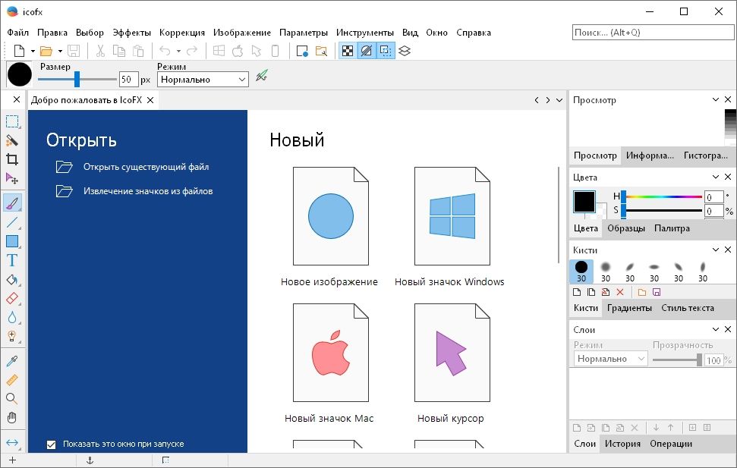Select the magic wand tool
The width and height of the screenshot is (737, 468).
coord(12,140)
